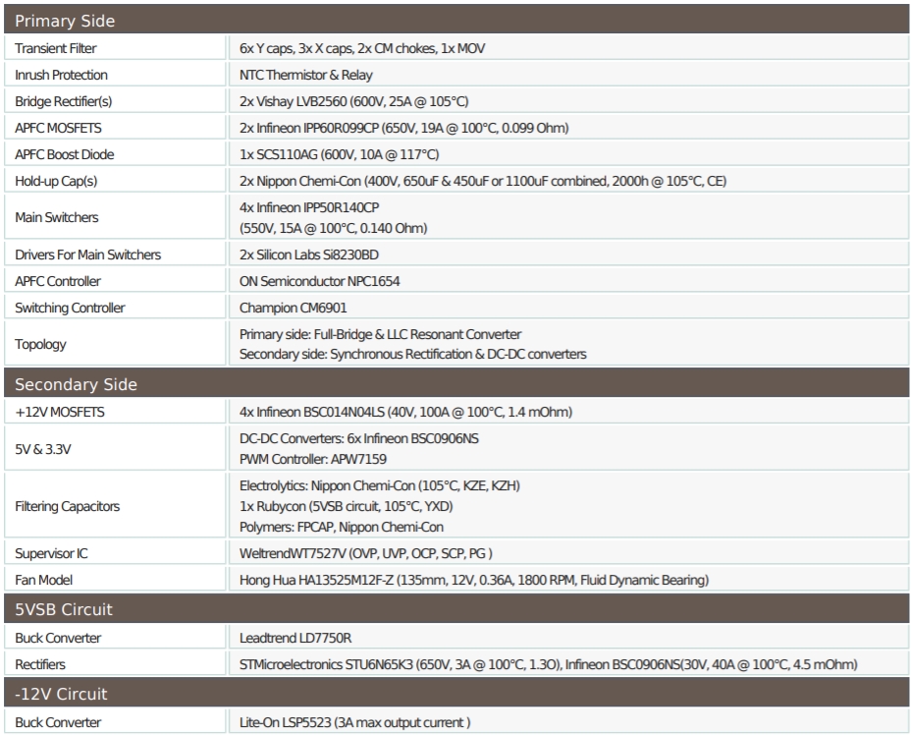Click the '-12V Circuit' section header

tap(456, 693)
